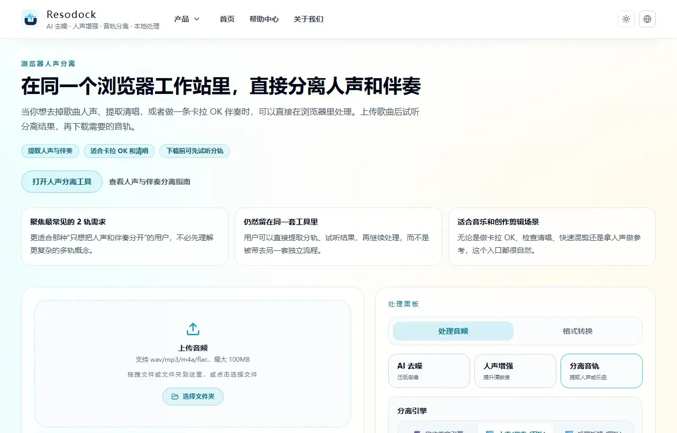This screenshot has width=677, height=433.
Task: Switch to 处理音频 tab
Action: click(453, 331)
